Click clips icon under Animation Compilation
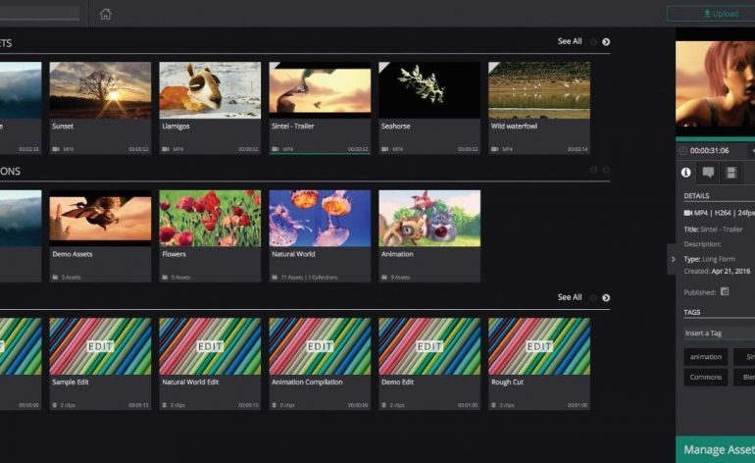The width and height of the screenshot is (755, 463). pyautogui.click(x=275, y=405)
